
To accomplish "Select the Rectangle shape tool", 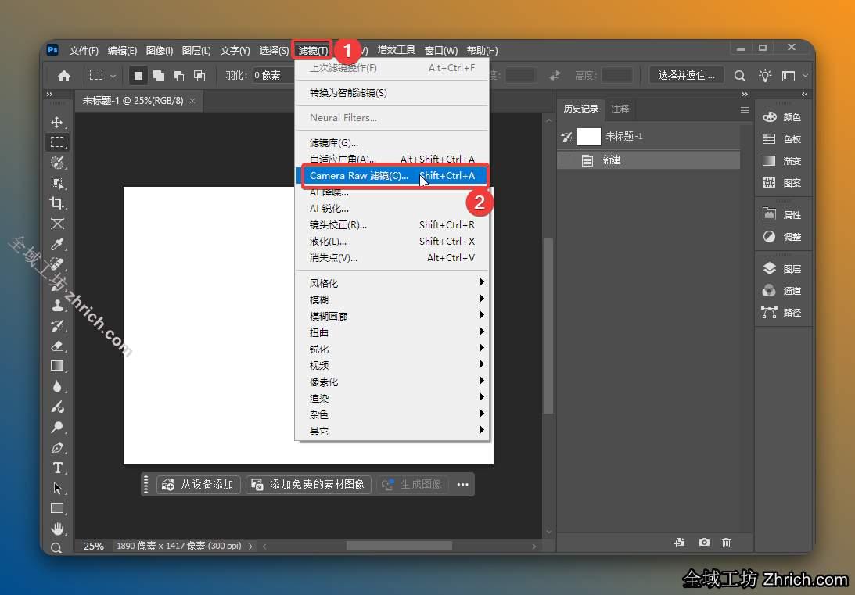I will [56, 508].
